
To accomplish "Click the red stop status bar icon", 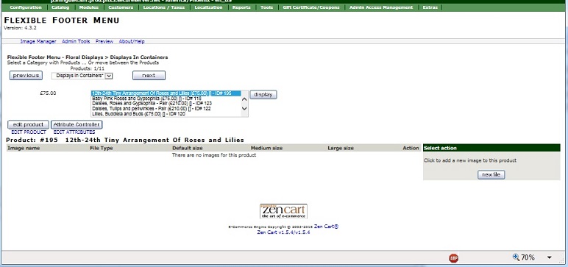I will click(453, 258).
